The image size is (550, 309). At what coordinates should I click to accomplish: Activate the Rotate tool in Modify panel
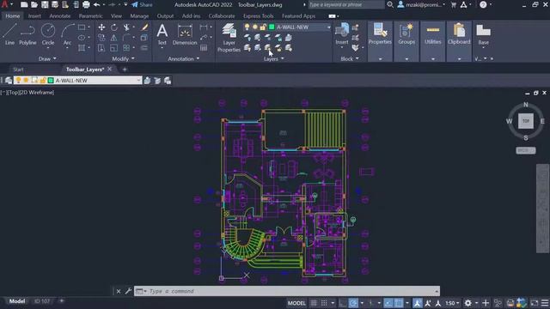(114, 27)
